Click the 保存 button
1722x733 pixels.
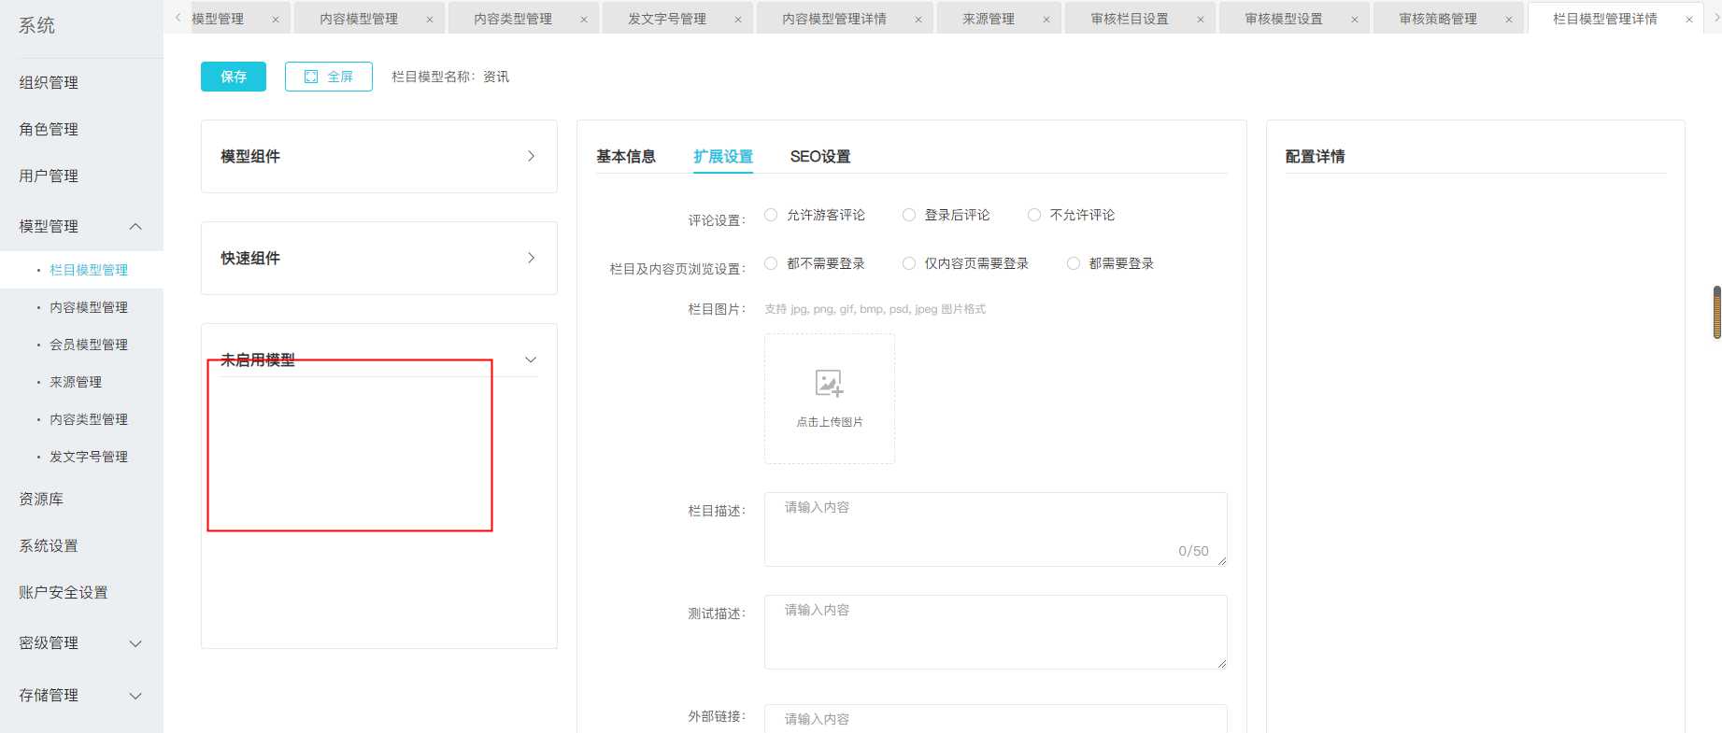(234, 77)
